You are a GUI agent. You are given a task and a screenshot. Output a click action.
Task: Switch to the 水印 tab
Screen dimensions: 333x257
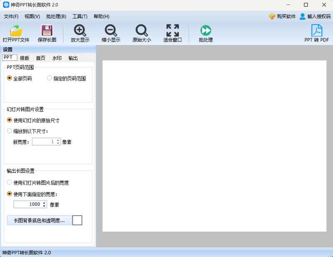(x=57, y=58)
